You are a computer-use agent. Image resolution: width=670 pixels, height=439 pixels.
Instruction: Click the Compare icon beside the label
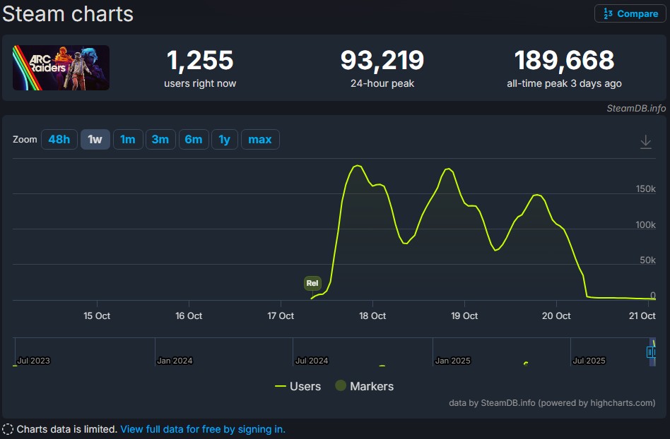(x=608, y=14)
